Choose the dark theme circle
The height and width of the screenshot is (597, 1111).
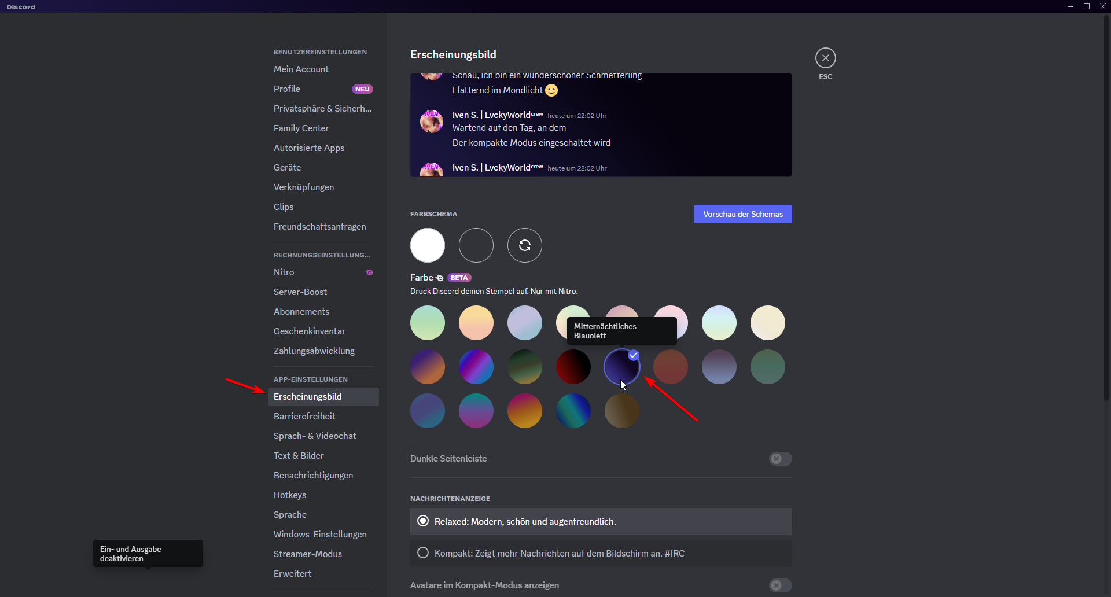click(x=476, y=245)
